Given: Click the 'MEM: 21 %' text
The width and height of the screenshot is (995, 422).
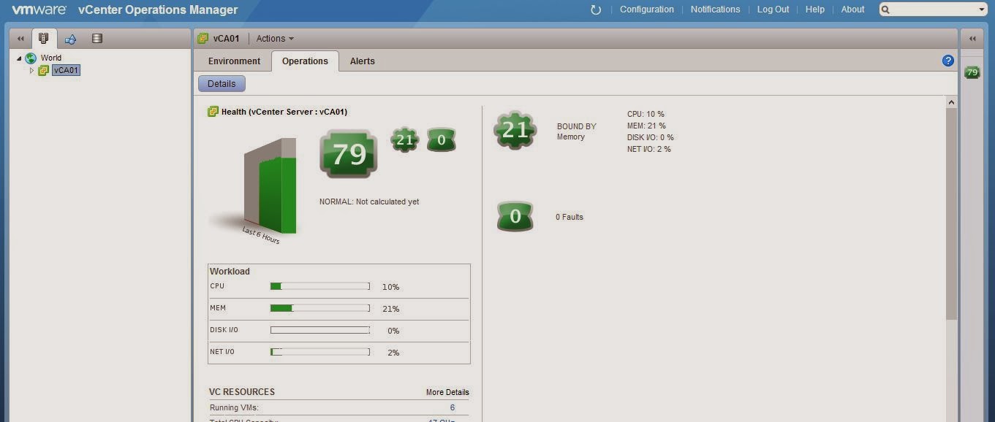Looking at the screenshot, I should pyautogui.click(x=646, y=126).
